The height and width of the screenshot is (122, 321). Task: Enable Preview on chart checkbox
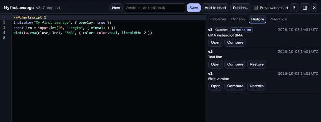tap(256, 8)
